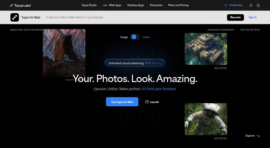Screen dimensions: 270x148
Task: Click TRUSTED BY PROS label
Action: (x=250, y=30)
